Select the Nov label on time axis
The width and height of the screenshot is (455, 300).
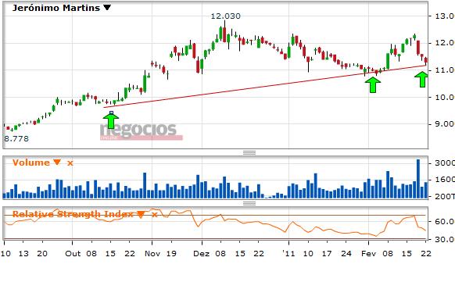(152, 254)
